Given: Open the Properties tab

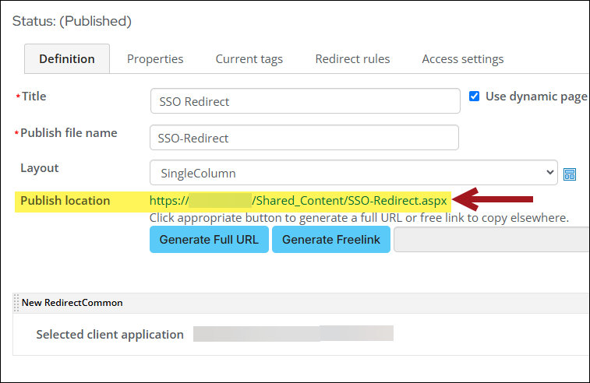Looking at the screenshot, I should [x=155, y=58].
